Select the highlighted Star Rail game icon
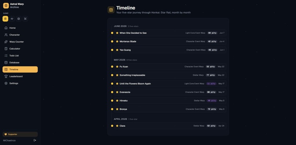296x145 pixels. coord(5,19)
